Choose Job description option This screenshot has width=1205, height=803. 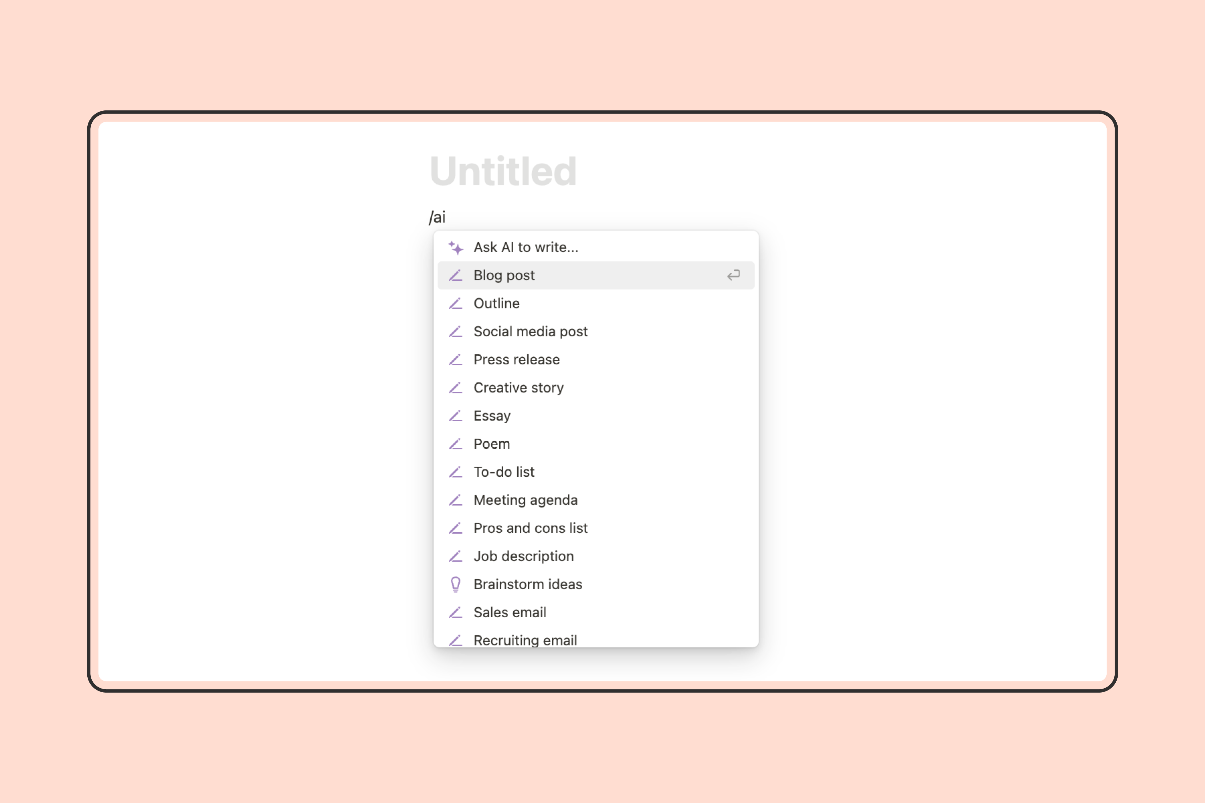click(596, 556)
